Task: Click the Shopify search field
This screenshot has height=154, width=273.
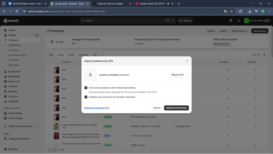Action: [x=128, y=21]
